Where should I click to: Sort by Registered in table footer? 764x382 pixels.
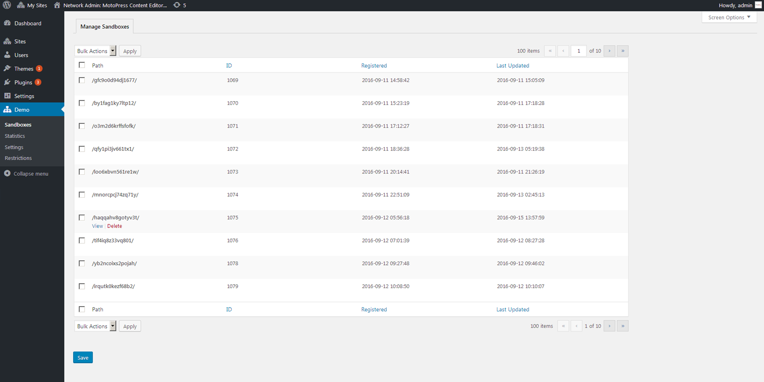[x=374, y=309]
